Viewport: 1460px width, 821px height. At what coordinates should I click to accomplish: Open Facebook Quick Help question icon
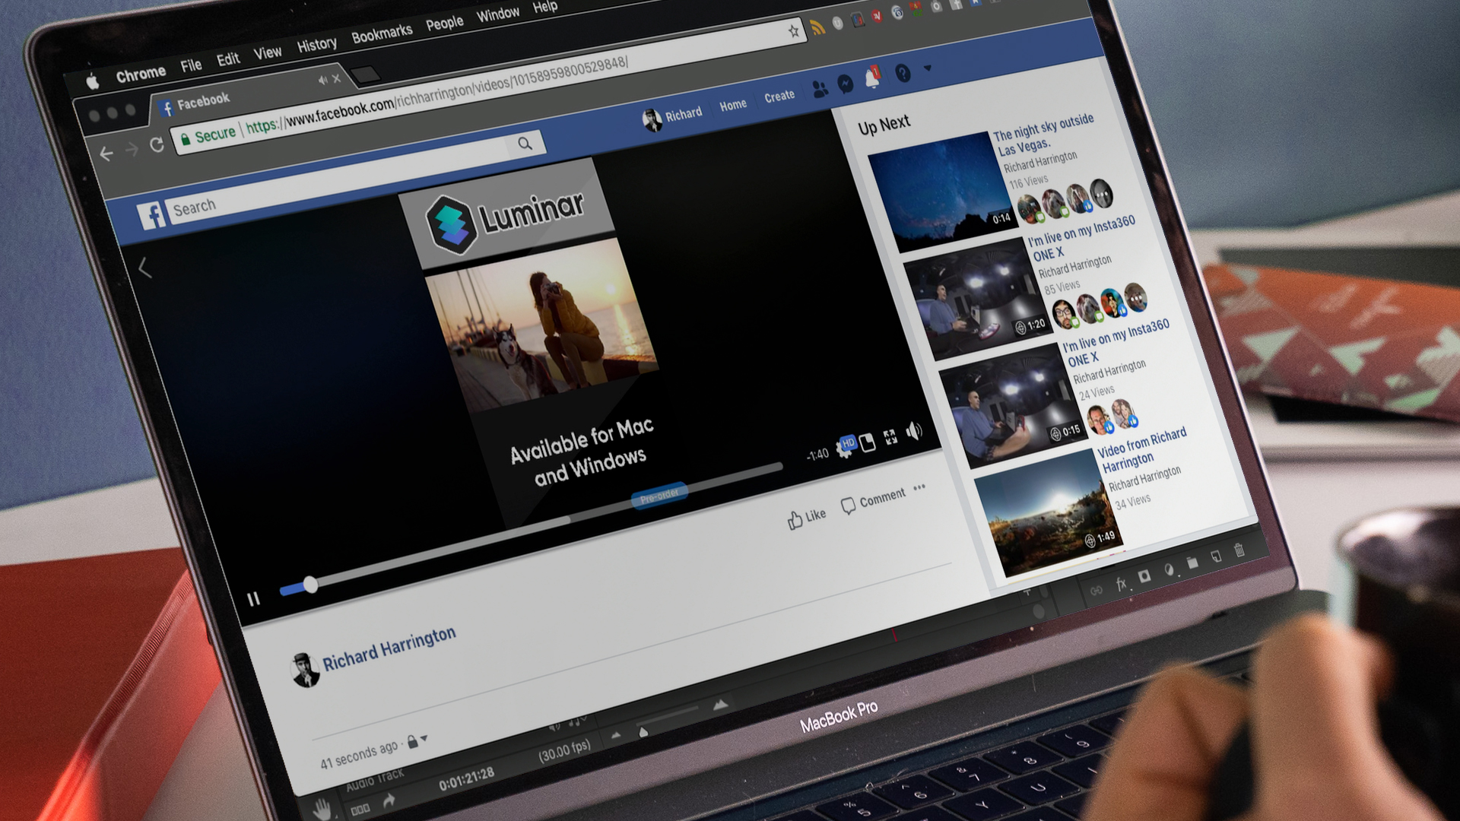pos(903,73)
